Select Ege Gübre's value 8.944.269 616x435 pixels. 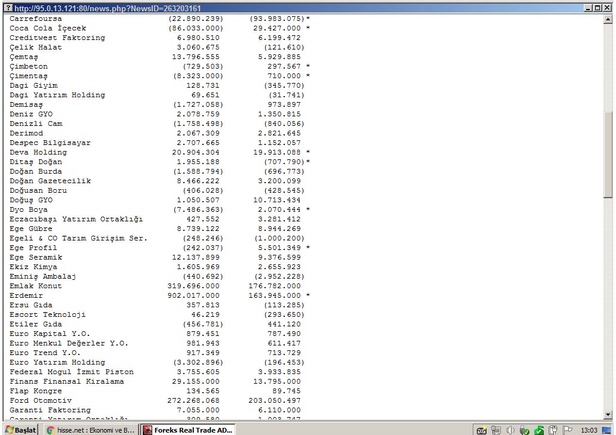279,229
